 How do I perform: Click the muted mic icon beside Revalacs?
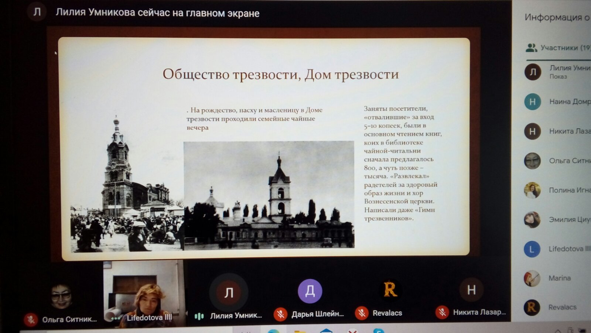click(x=362, y=313)
